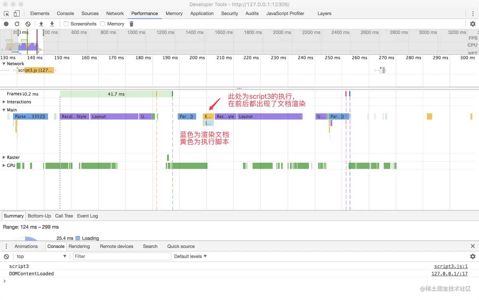Image resolution: width=479 pixels, height=300 pixels.
Task: Select the Rec...yle event block
Action: point(226,117)
